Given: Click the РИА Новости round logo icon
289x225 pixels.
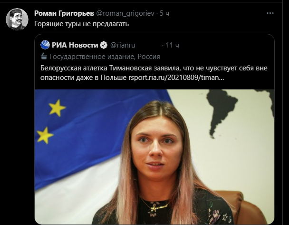Looking at the screenshot, I should 45,45.
